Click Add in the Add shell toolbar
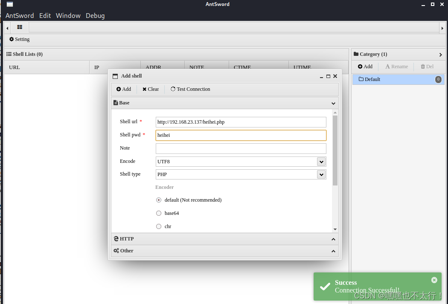The image size is (448, 304). point(124,89)
